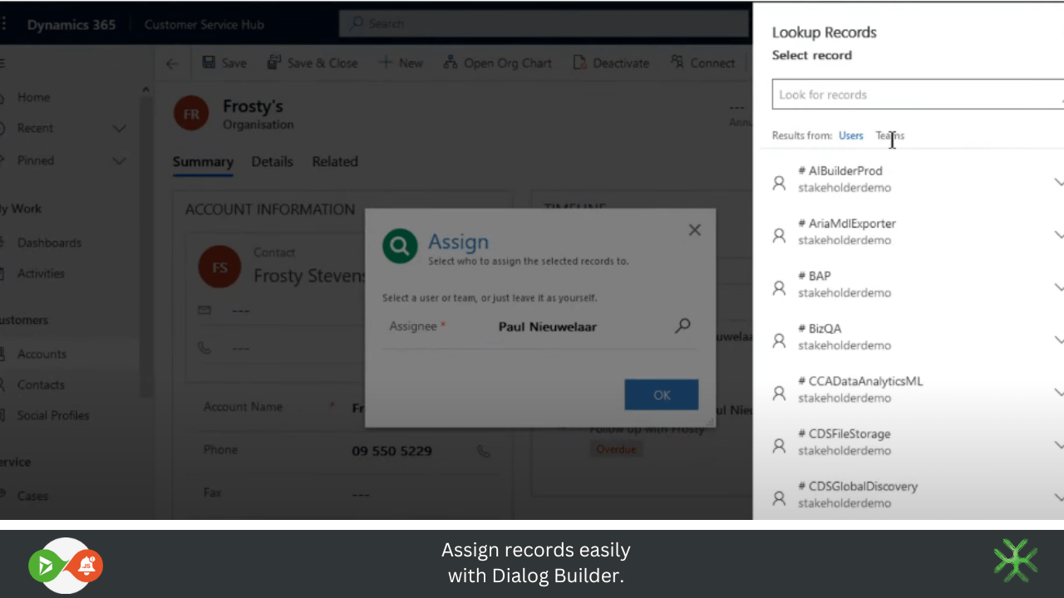Click the Deactivate document icon

click(x=579, y=63)
